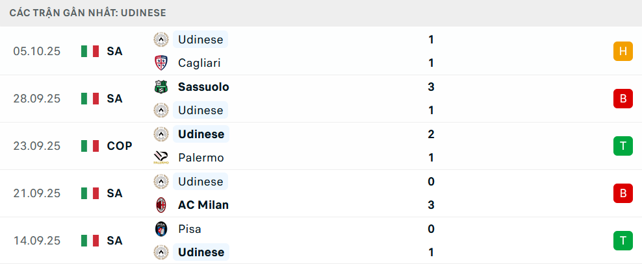Image resolution: width=642 pixels, height=264 pixels.
Task: Click Udinese crest in the 05.10.25 match
Action: point(160,40)
